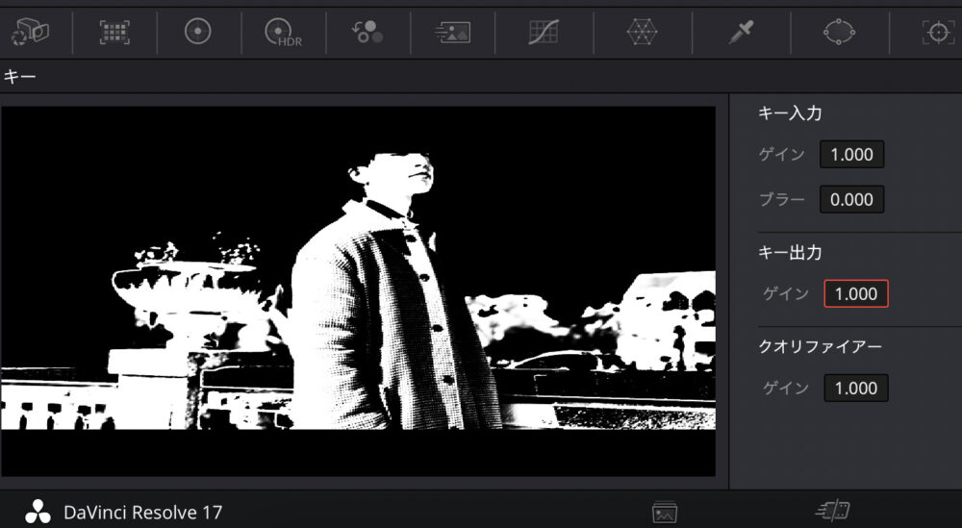The height and width of the screenshot is (528, 962).
Task: Click the キー入力 ゲイン value field
Action: tap(851, 155)
